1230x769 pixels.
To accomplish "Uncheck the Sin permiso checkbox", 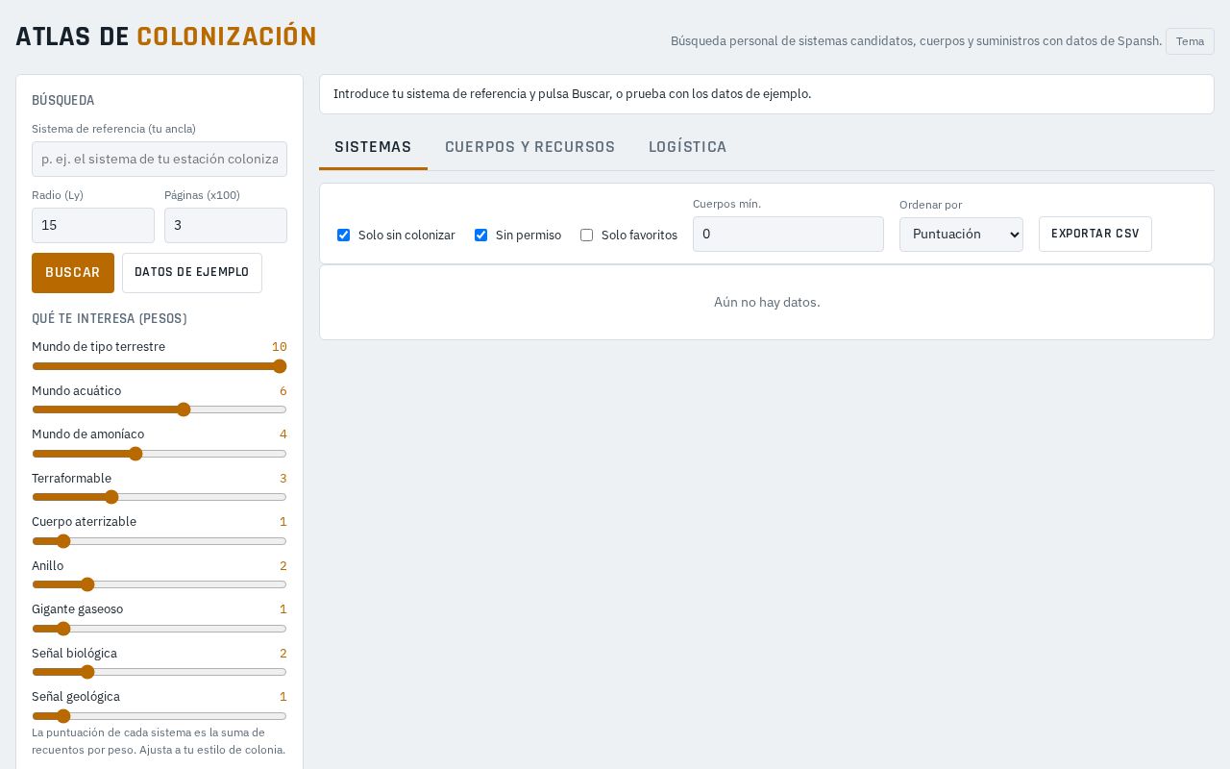I will [x=480, y=235].
